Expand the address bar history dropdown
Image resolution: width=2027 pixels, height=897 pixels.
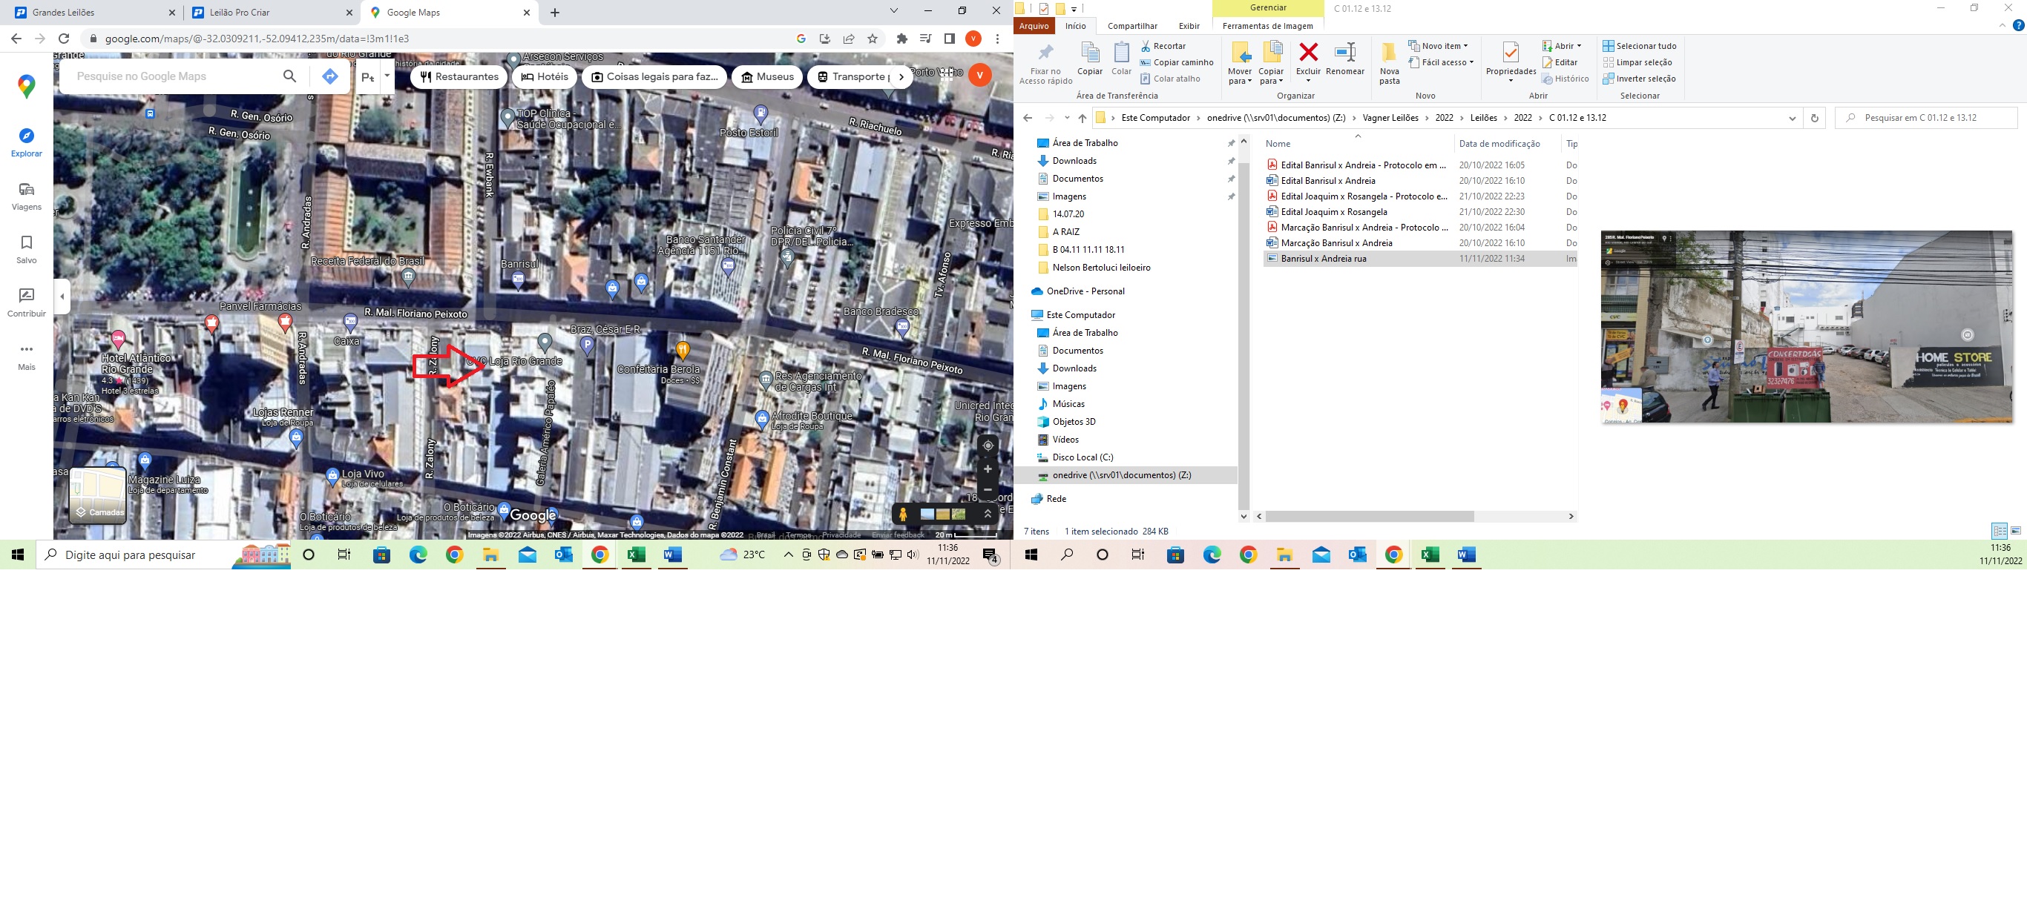click(x=1792, y=118)
